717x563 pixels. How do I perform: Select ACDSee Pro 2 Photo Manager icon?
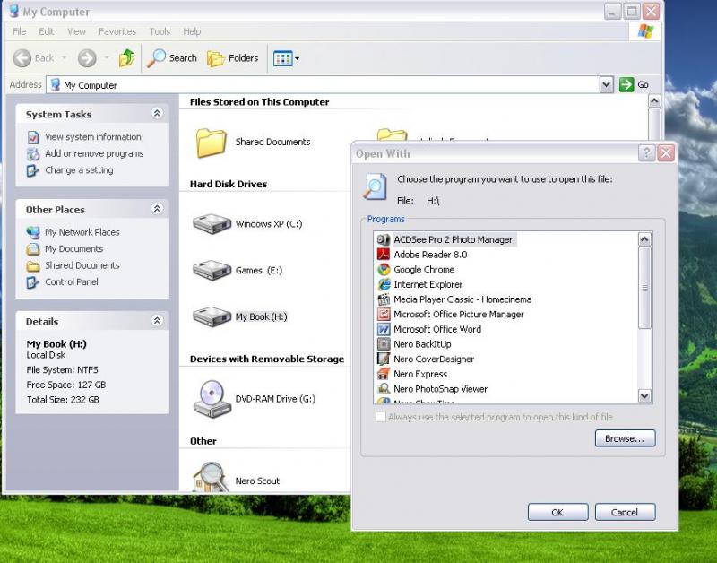384,239
